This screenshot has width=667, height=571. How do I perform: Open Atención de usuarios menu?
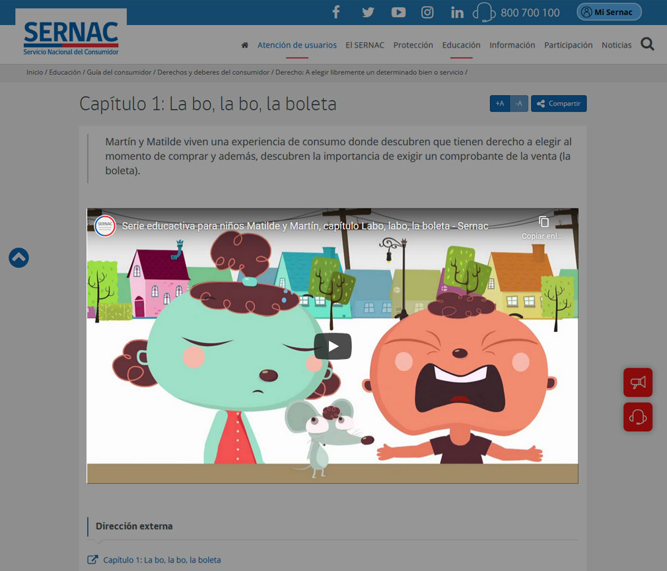tap(297, 45)
